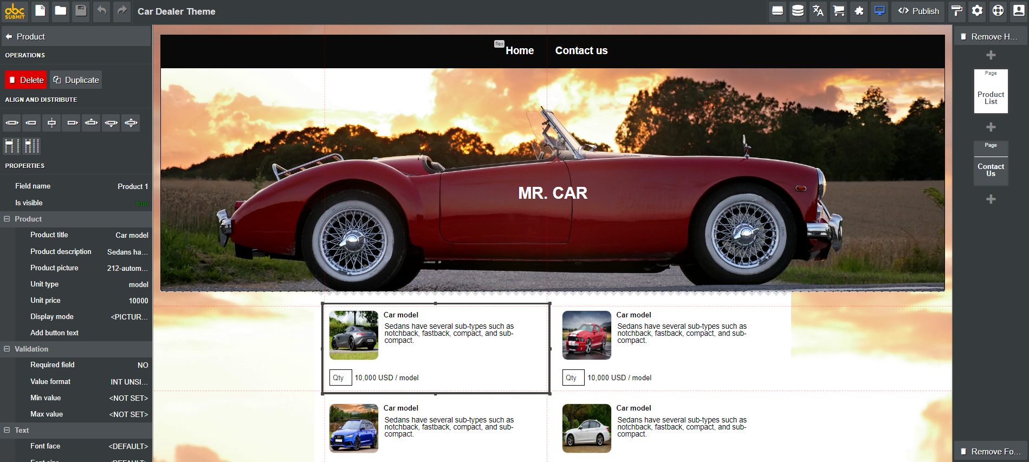
Task: Click the Qty field of the red Mustang product
Action: (x=573, y=378)
